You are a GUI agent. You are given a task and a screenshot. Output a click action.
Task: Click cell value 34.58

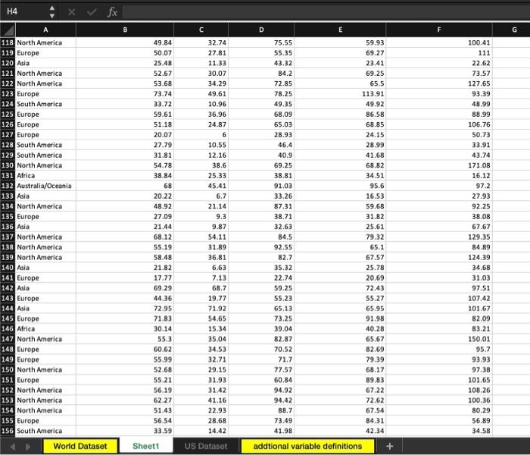(x=439, y=431)
